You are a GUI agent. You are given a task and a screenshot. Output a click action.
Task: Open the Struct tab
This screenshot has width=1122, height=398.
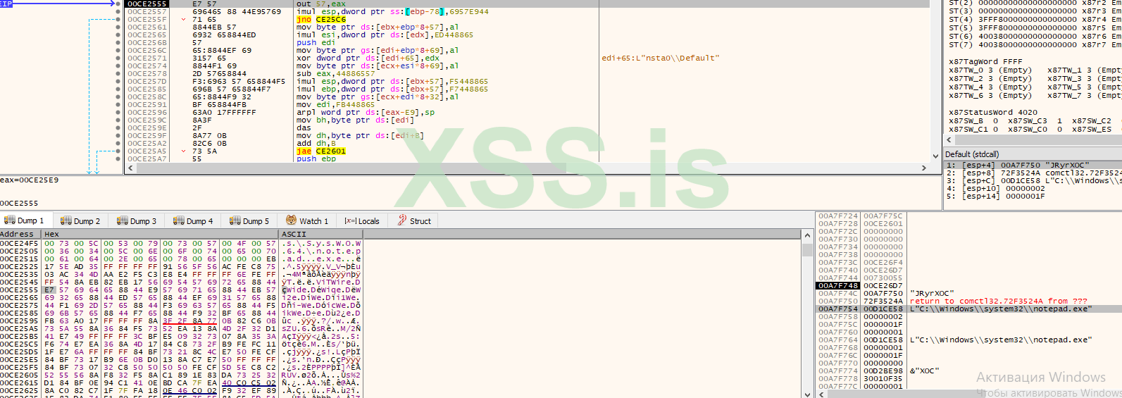pos(414,221)
